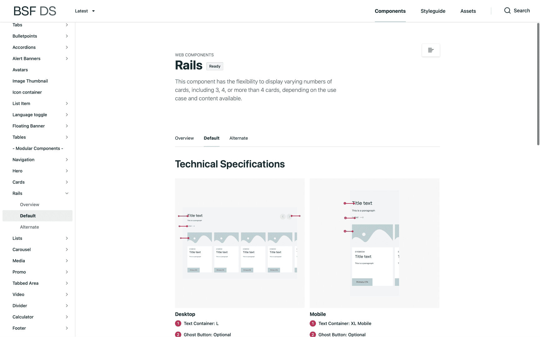Open Styleguide in top navigation
The image size is (540, 337).
(433, 11)
